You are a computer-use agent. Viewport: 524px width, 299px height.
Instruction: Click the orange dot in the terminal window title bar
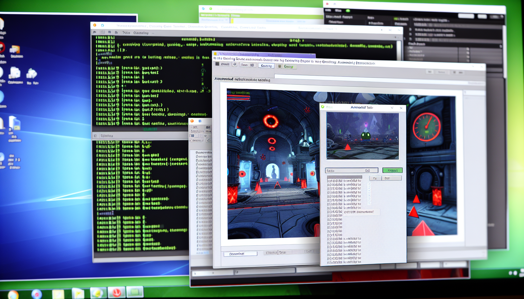point(95,25)
